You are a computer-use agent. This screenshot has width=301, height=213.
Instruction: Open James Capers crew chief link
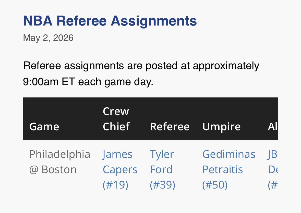(120, 169)
